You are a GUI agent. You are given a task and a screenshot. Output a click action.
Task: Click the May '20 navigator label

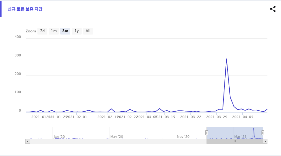click(x=117, y=137)
